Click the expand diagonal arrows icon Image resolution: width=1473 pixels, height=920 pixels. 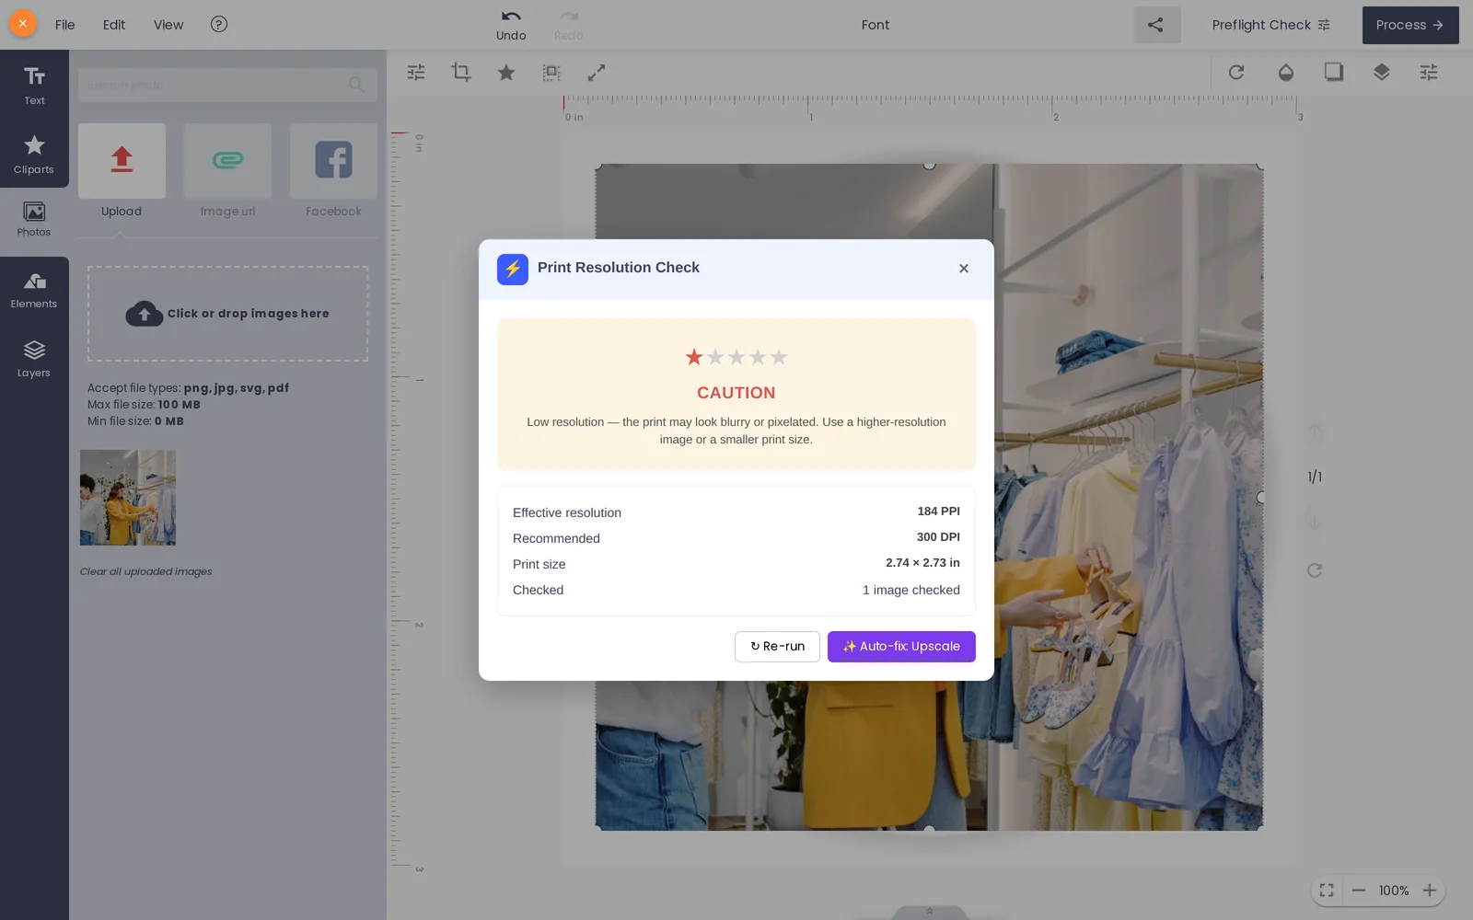point(597,72)
